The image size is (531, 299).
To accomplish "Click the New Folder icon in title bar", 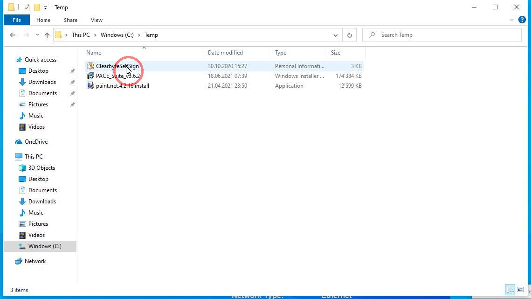I will [x=37, y=7].
